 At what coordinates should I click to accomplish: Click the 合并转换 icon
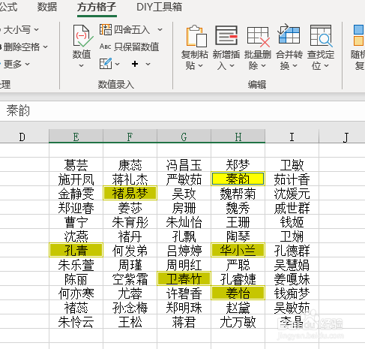pos(289,34)
